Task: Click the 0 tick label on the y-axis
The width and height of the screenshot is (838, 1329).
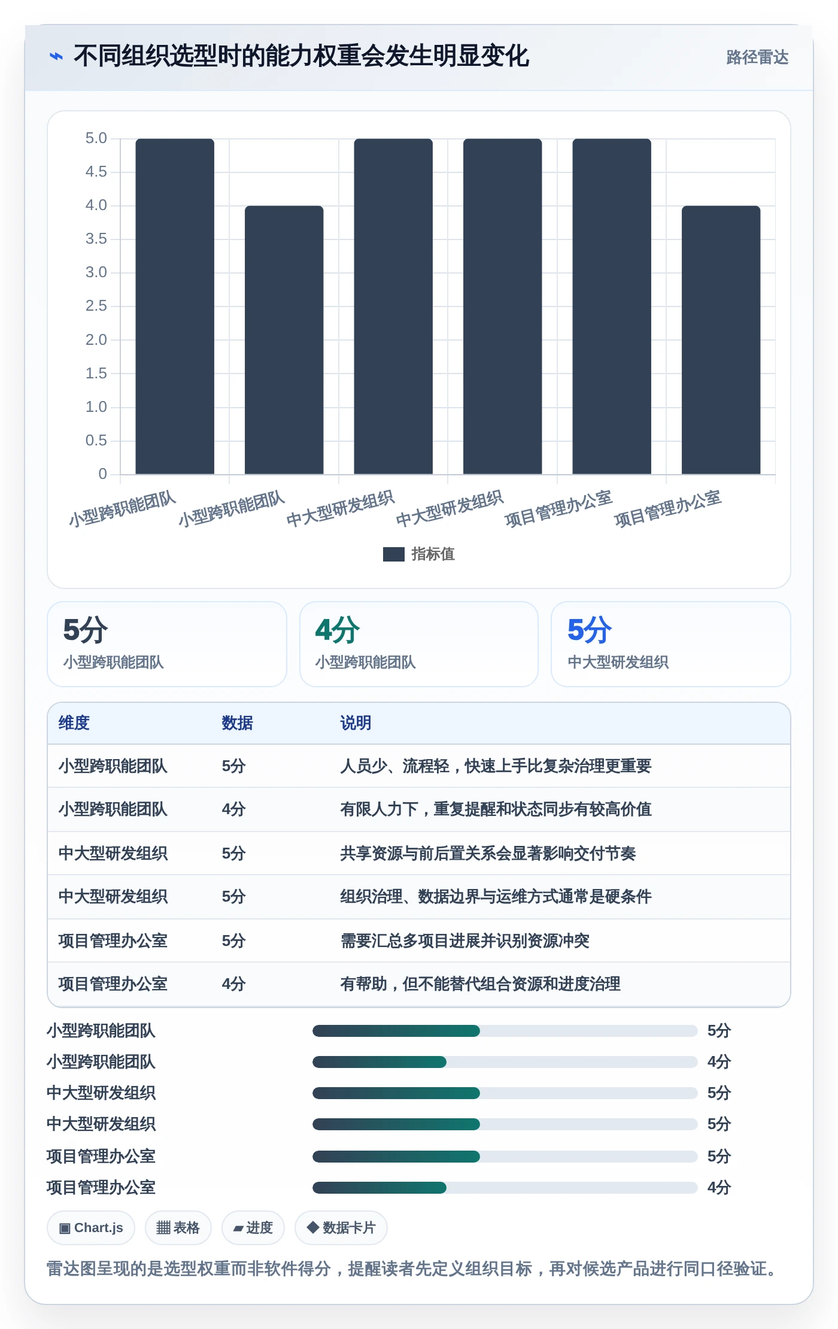Action: [103, 474]
